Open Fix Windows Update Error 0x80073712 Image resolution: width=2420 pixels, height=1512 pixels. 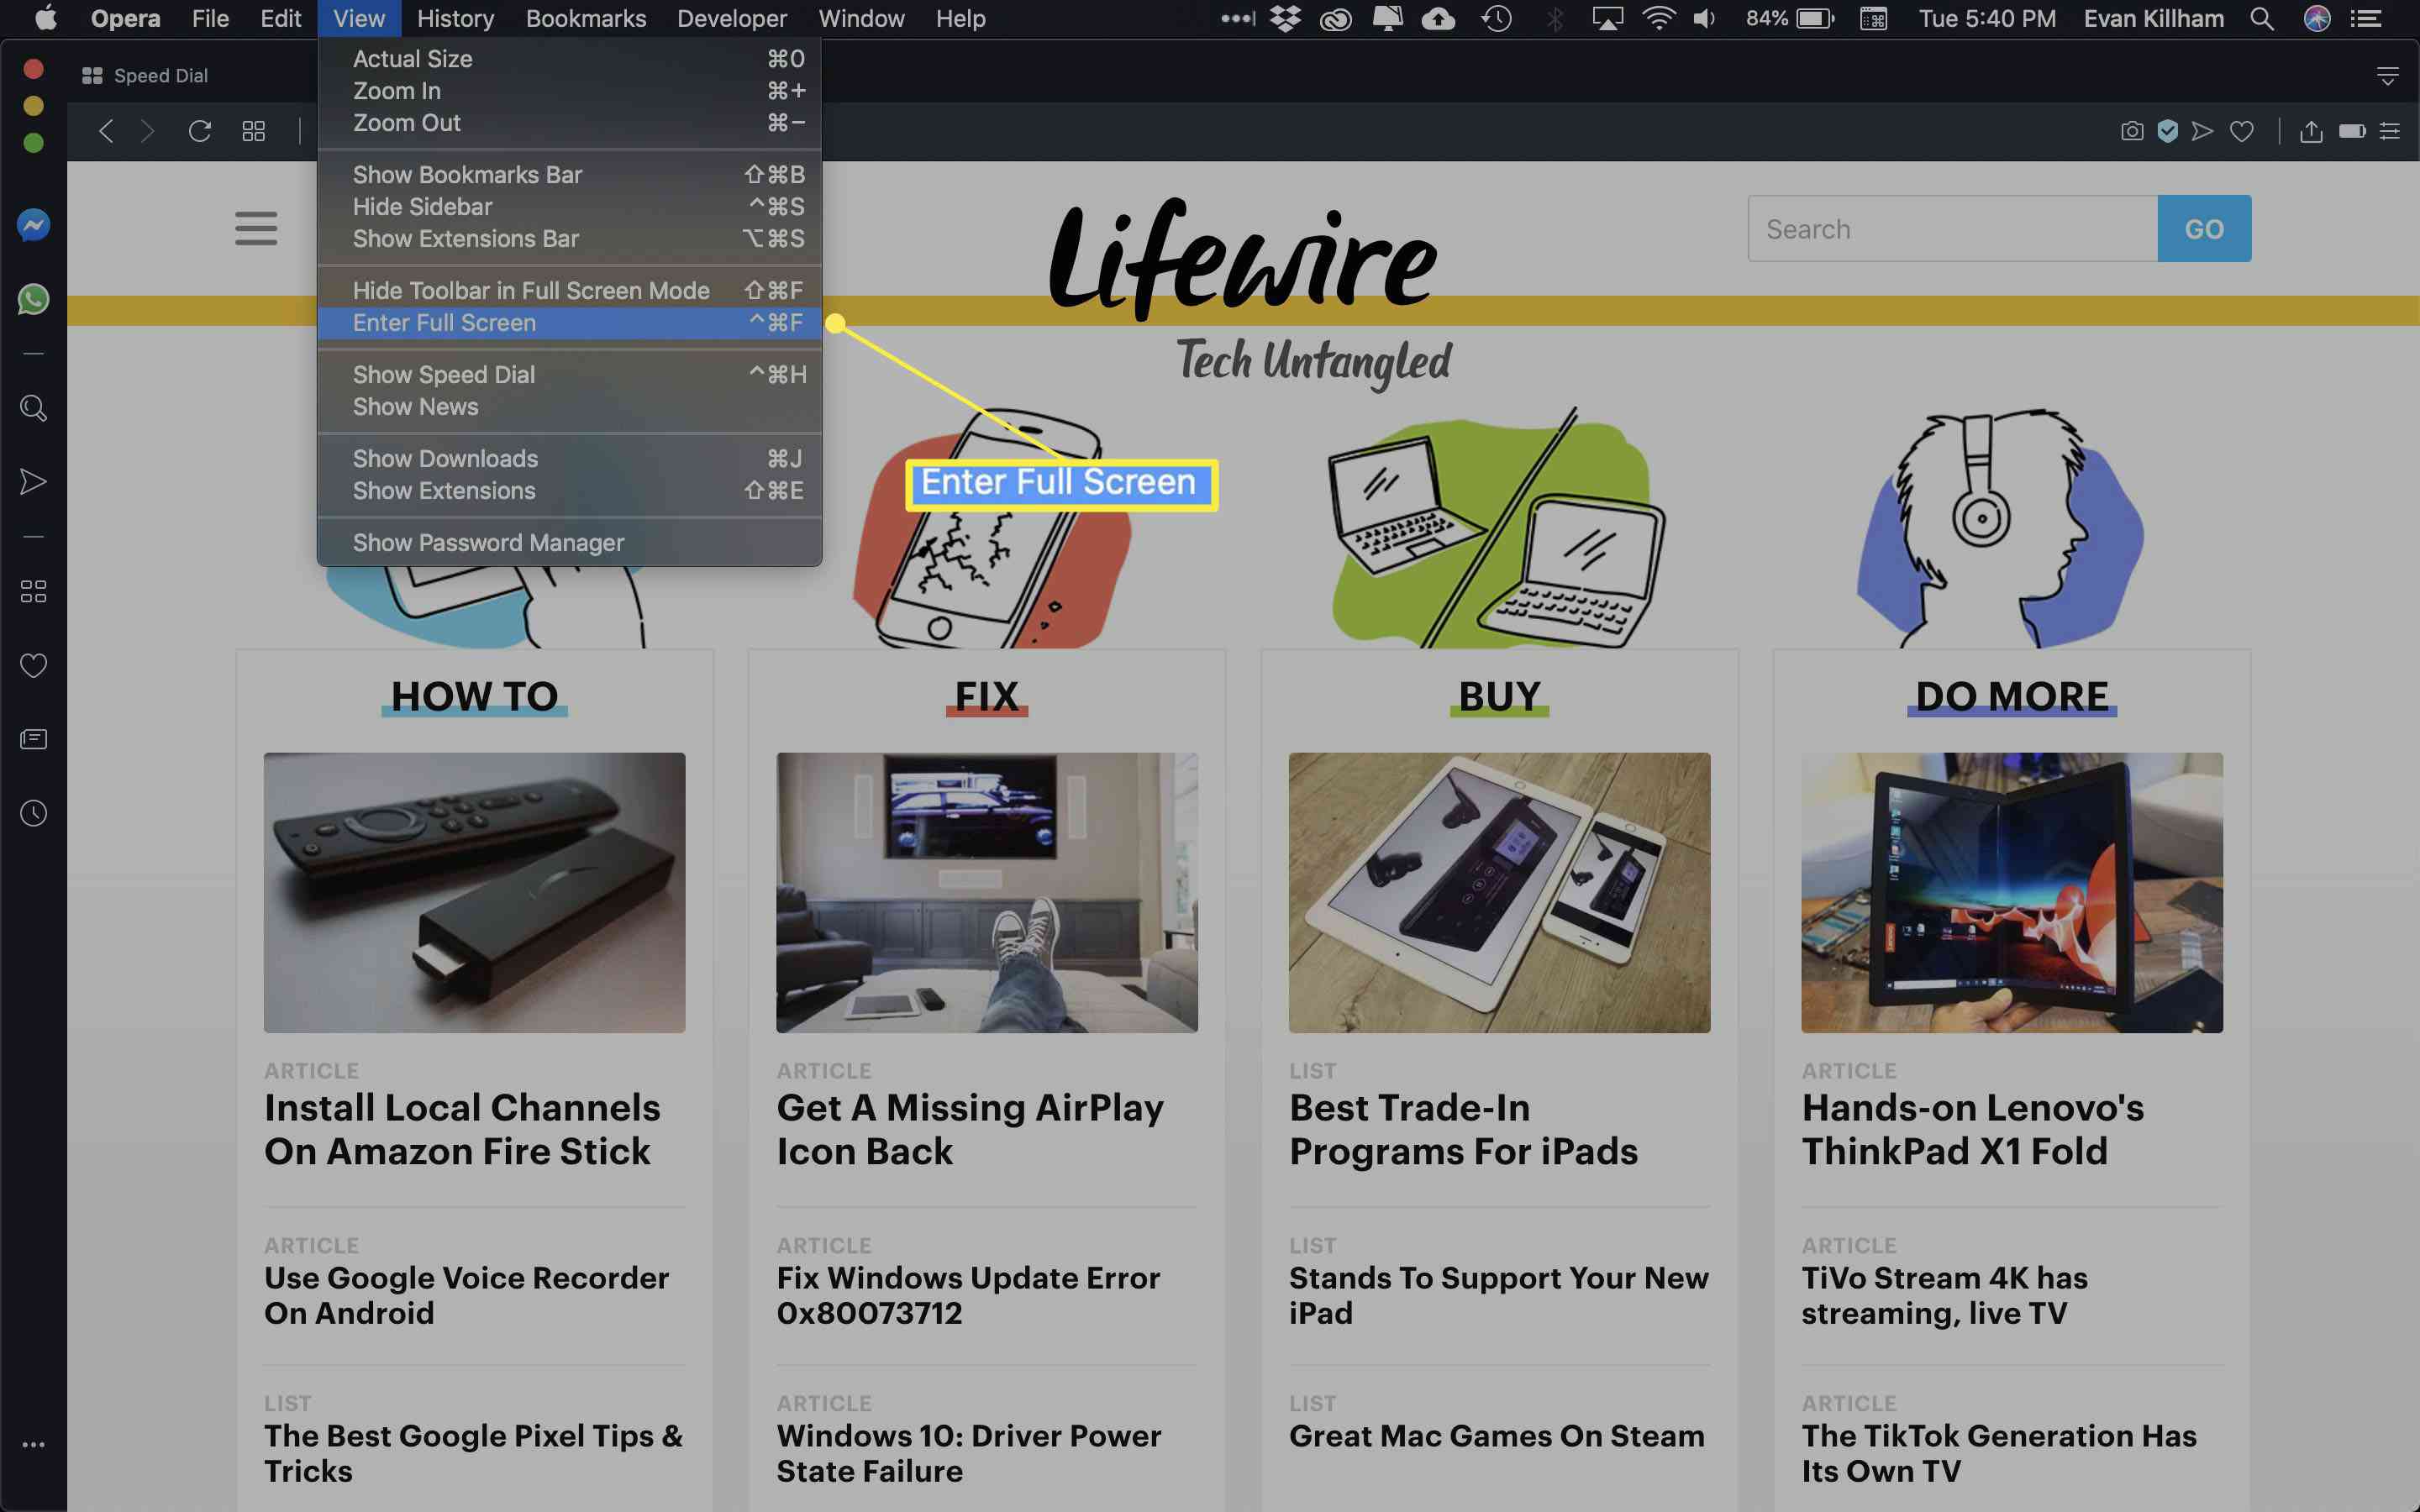(968, 1295)
